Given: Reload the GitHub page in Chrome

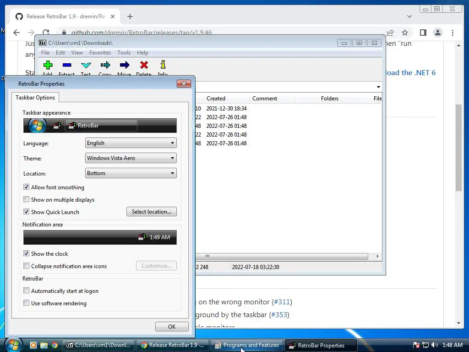Looking at the screenshot, I should tap(46, 33).
